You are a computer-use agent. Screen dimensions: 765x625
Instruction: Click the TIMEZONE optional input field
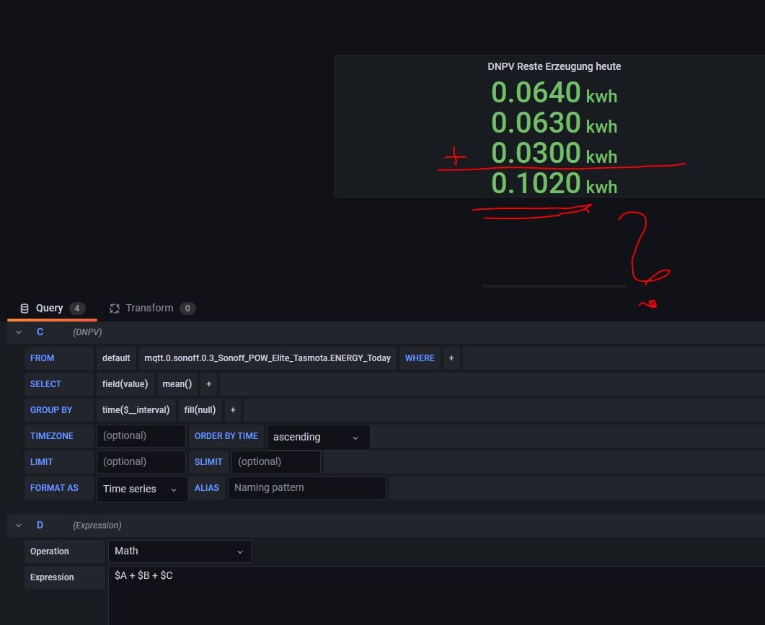point(141,436)
